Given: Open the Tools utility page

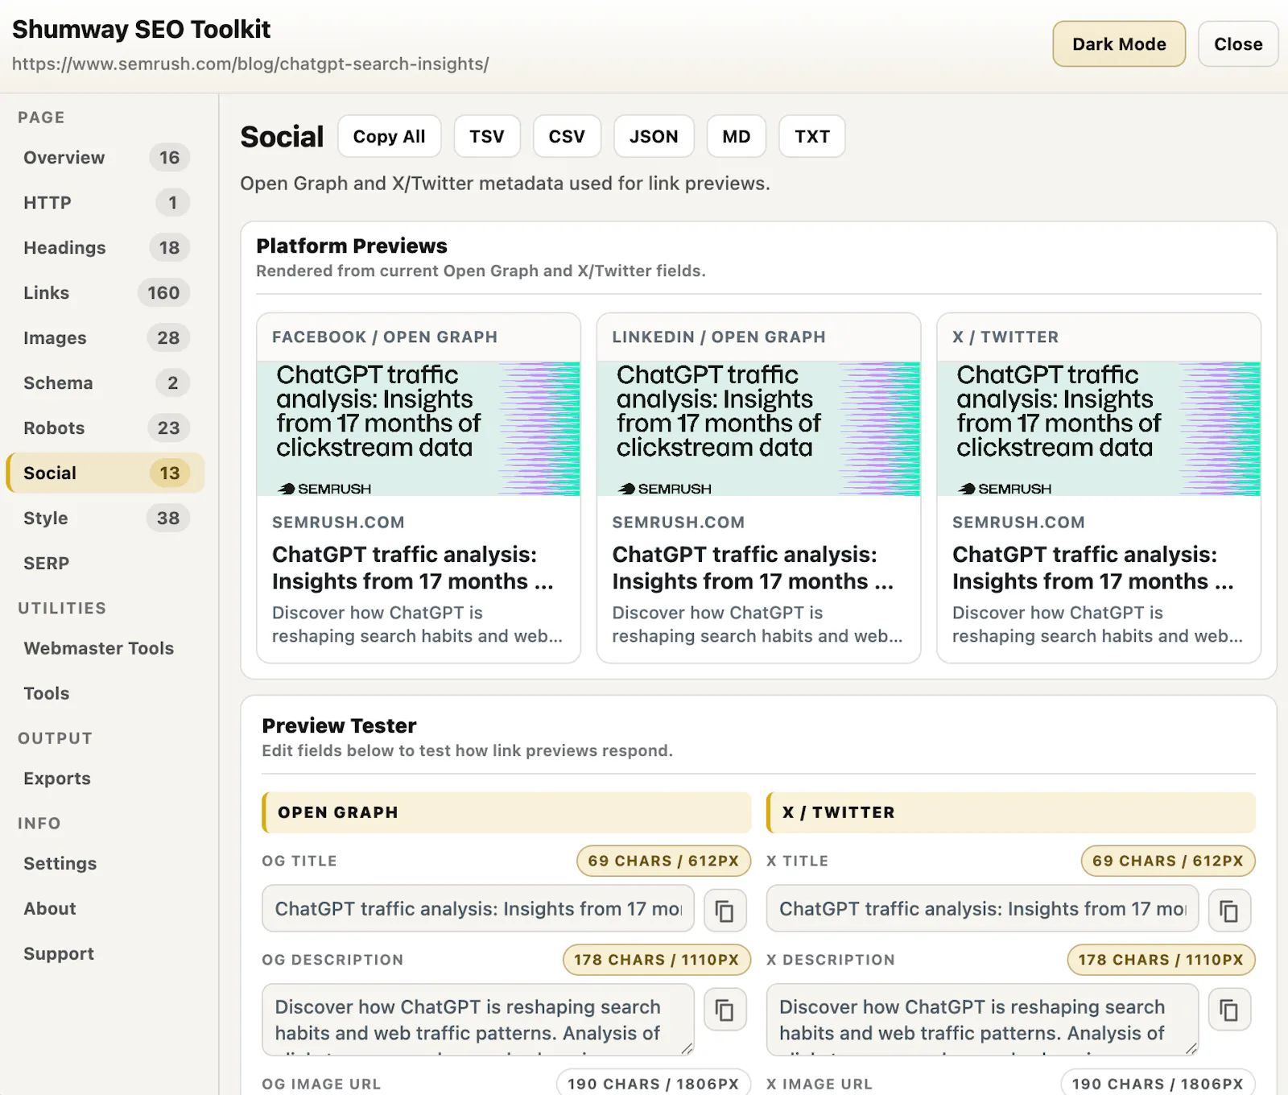Looking at the screenshot, I should 105,693.
